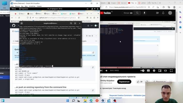Click the GNOME clock showing 24 февраля 20:11

click(x=55, y=9)
